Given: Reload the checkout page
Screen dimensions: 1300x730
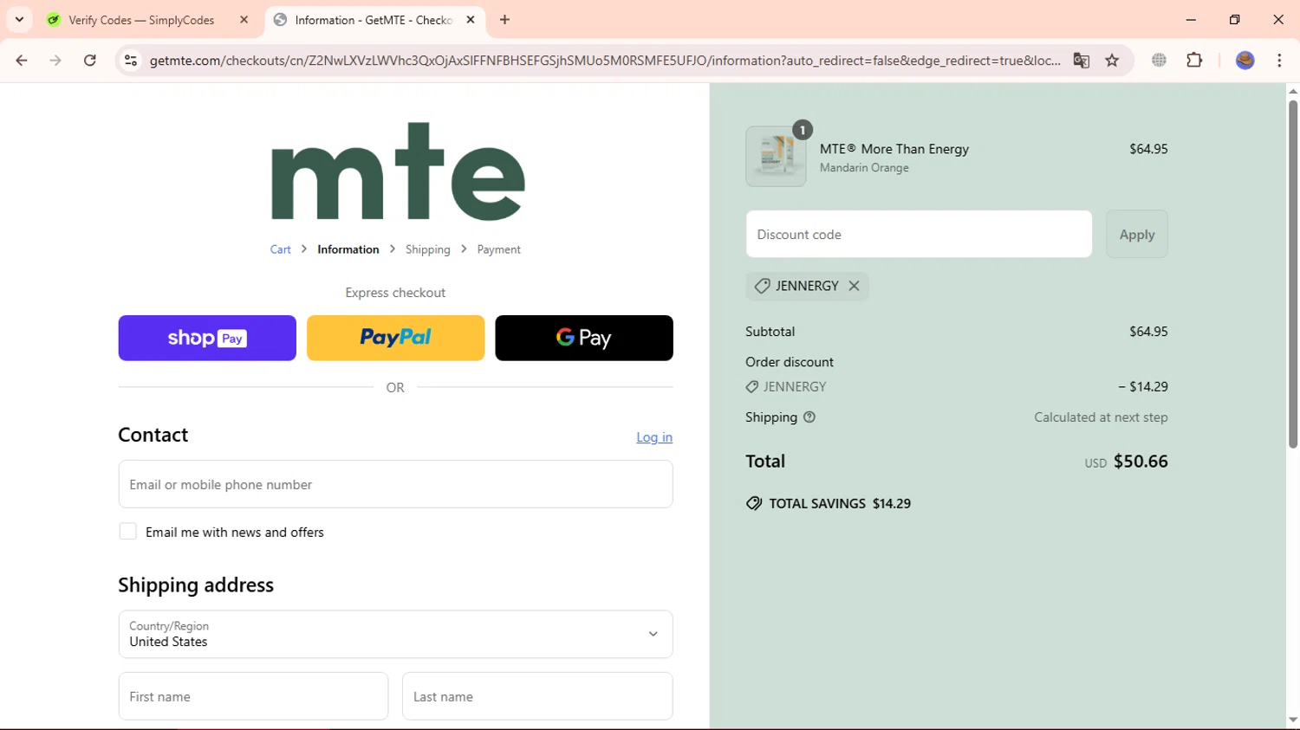Looking at the screenshot, I should (x=90, y=61).
